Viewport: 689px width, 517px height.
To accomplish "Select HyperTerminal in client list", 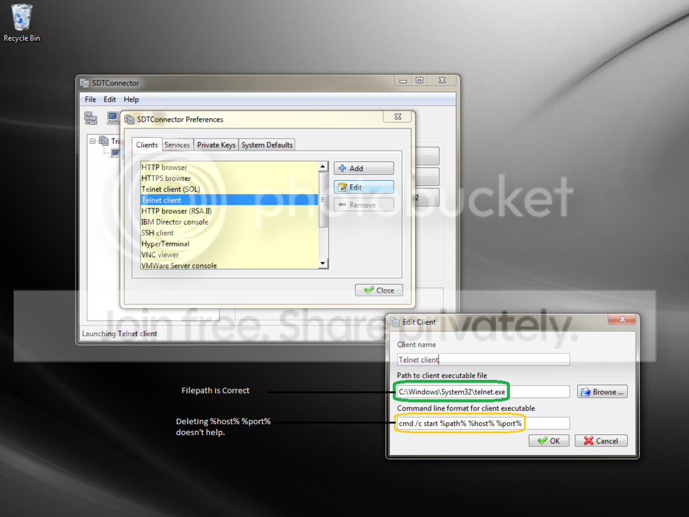I will pos(229,243).
